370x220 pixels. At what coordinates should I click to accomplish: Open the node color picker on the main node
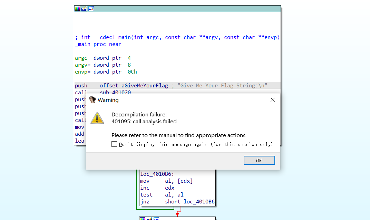[x=77, y=9]
